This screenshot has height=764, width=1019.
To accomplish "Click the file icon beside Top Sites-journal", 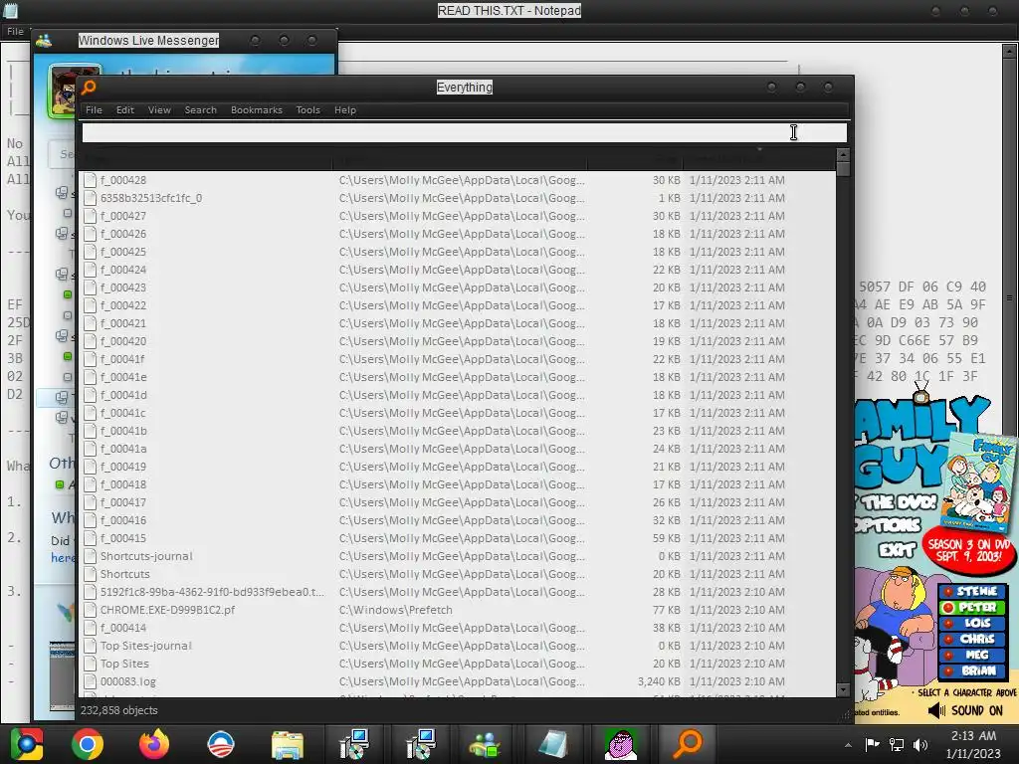I will 90,646.
